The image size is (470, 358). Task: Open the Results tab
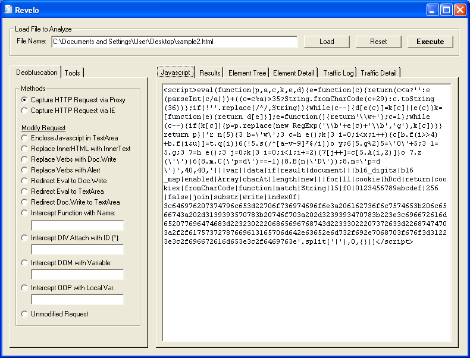point(210,73)
